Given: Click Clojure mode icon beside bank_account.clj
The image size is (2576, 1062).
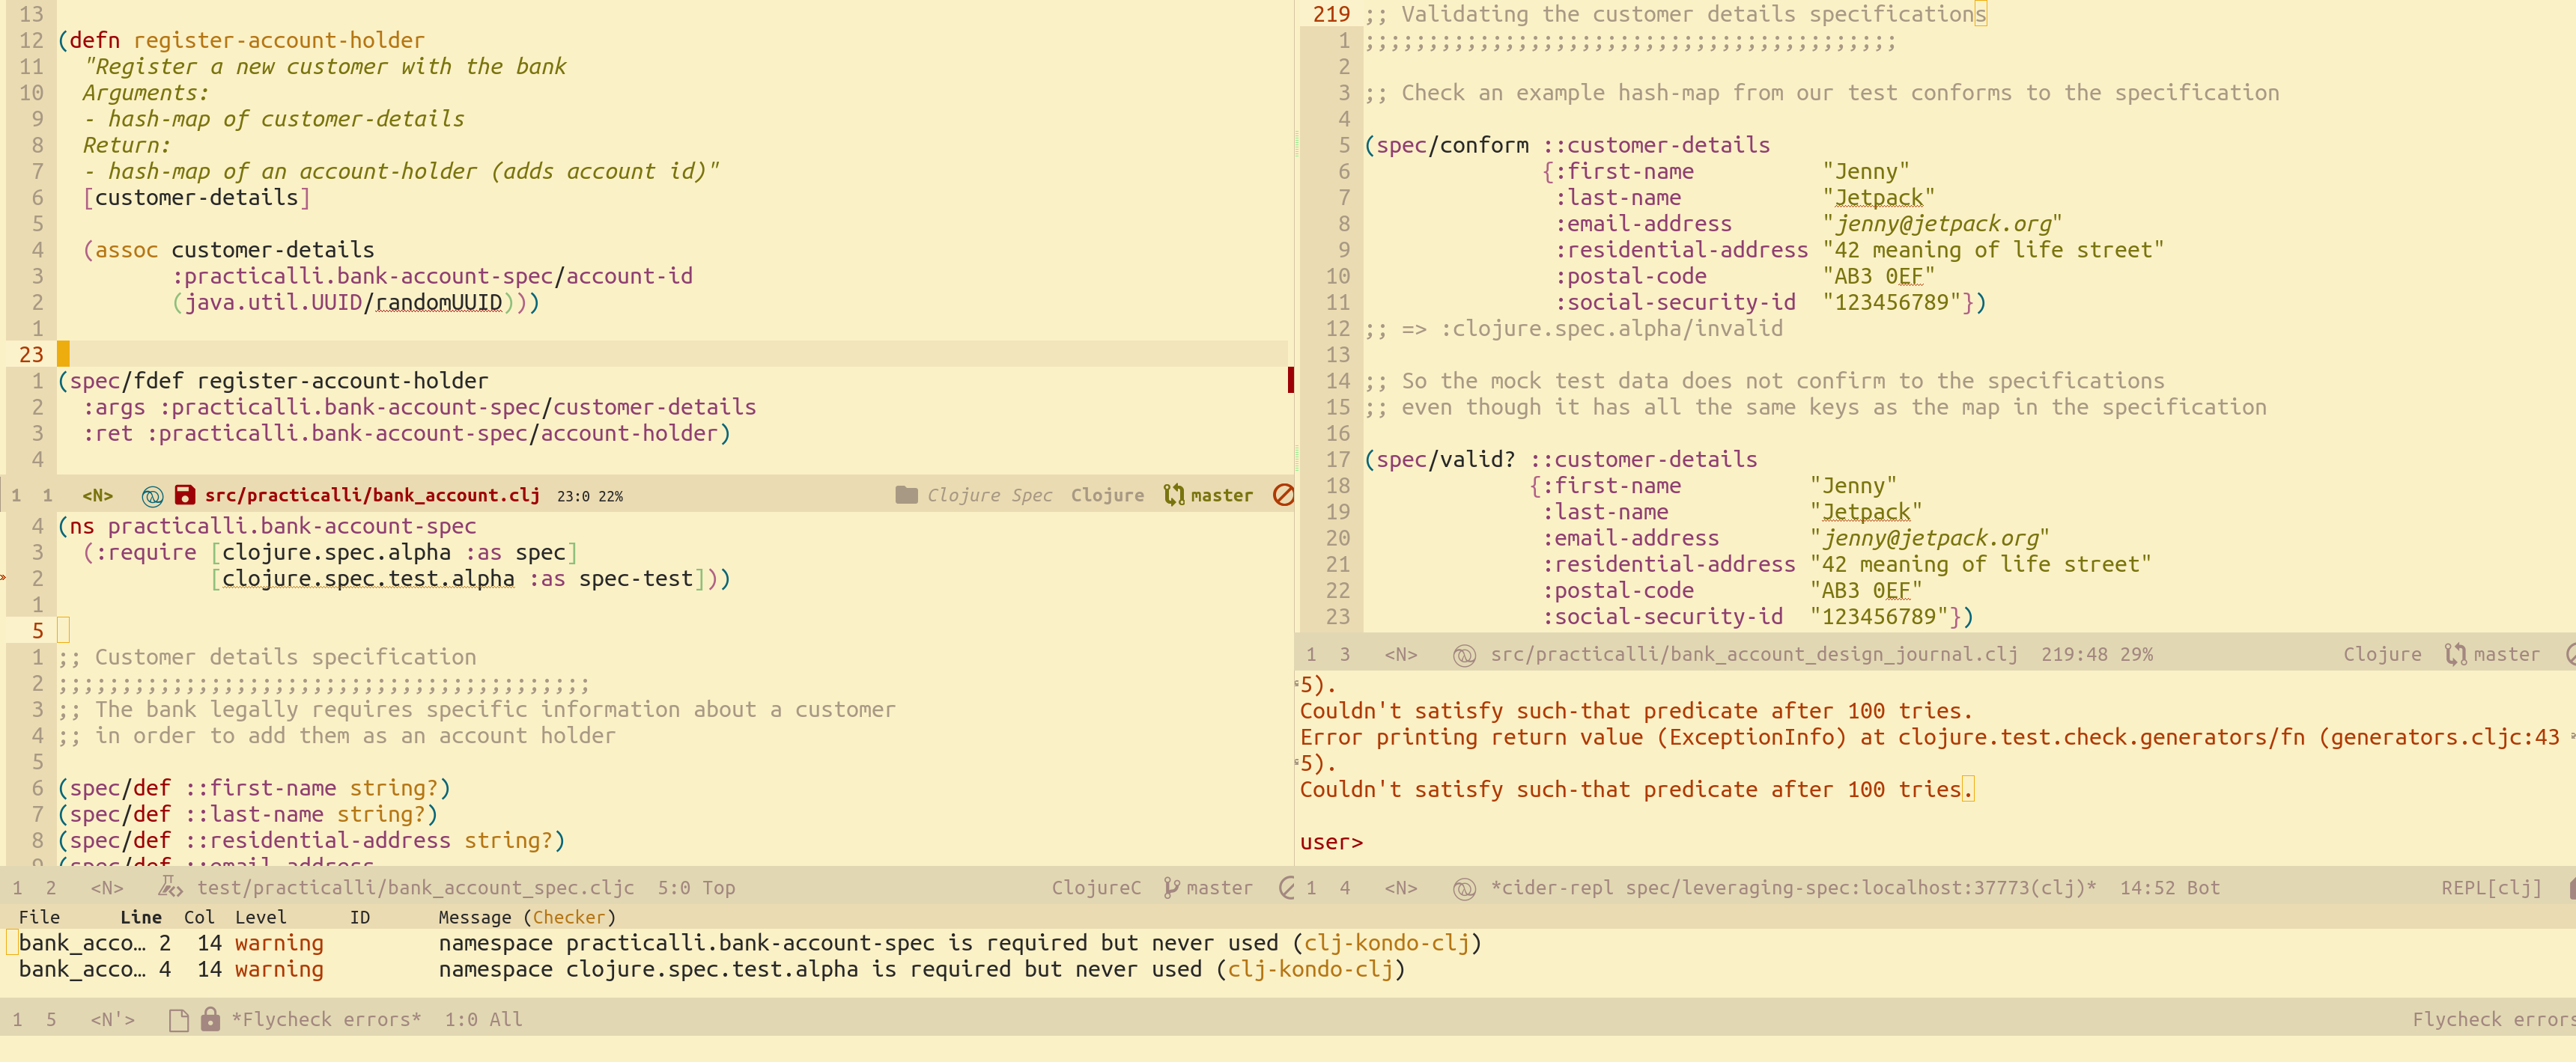Looking at the screenshot, I should coord(152,495).
